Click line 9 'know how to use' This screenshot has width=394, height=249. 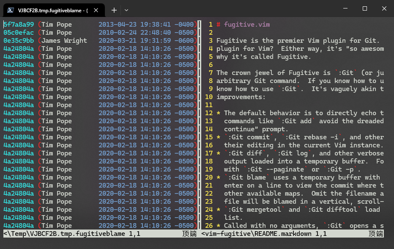[x=300, y=89]
